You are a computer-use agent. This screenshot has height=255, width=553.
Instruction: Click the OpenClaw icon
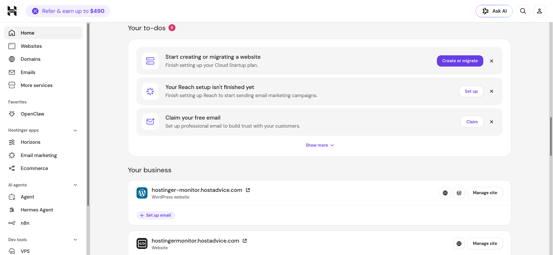[12, 114]
